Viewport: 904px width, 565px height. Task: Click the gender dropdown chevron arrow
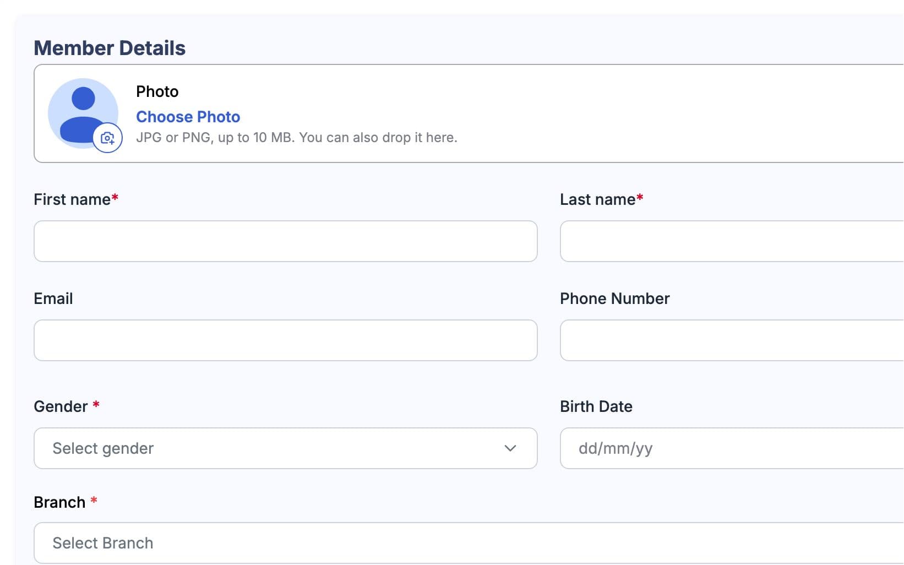click(x=510, y=448)
